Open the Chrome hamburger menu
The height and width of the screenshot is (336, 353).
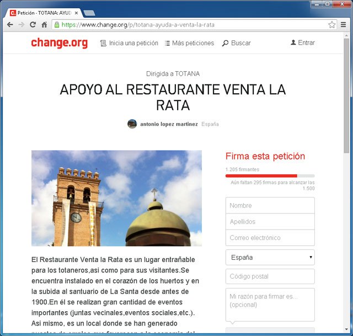(343, 25)
